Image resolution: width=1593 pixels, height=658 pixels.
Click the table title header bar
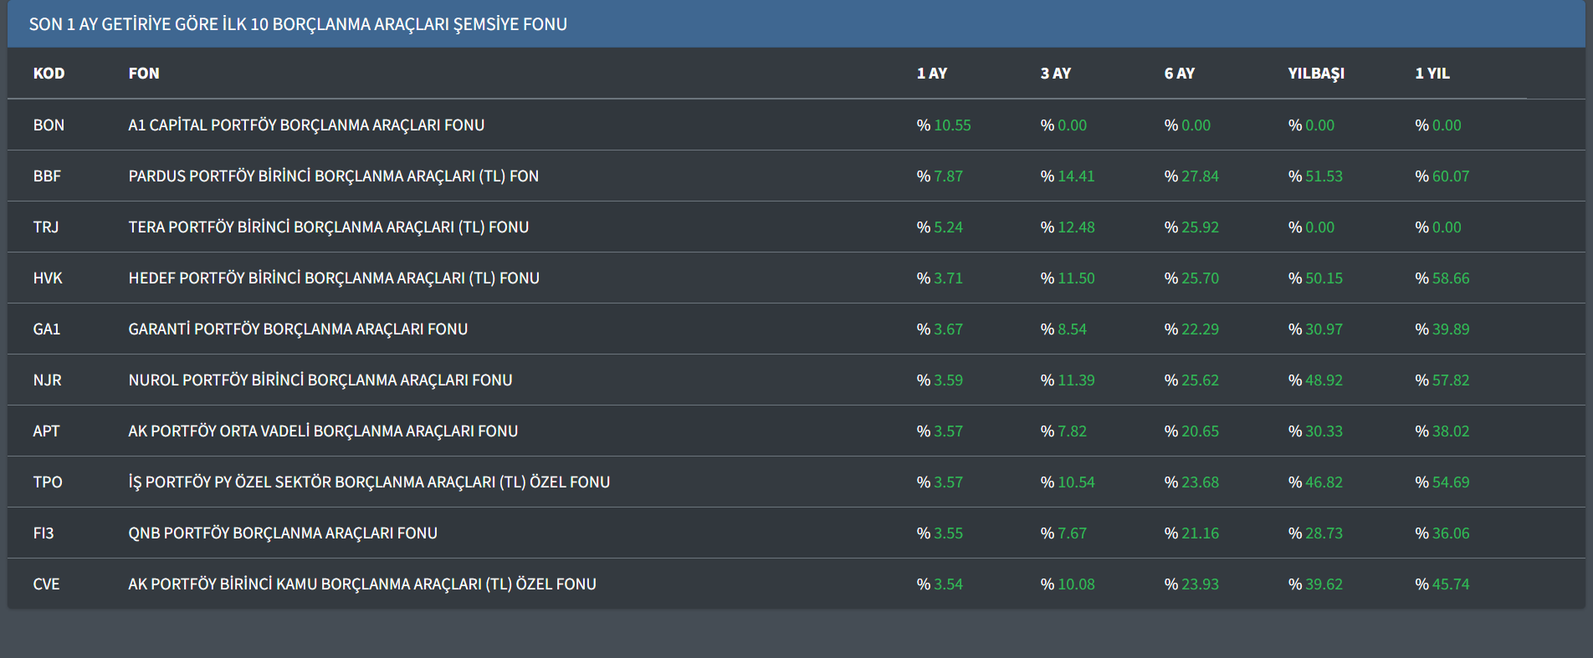[298, 24]
